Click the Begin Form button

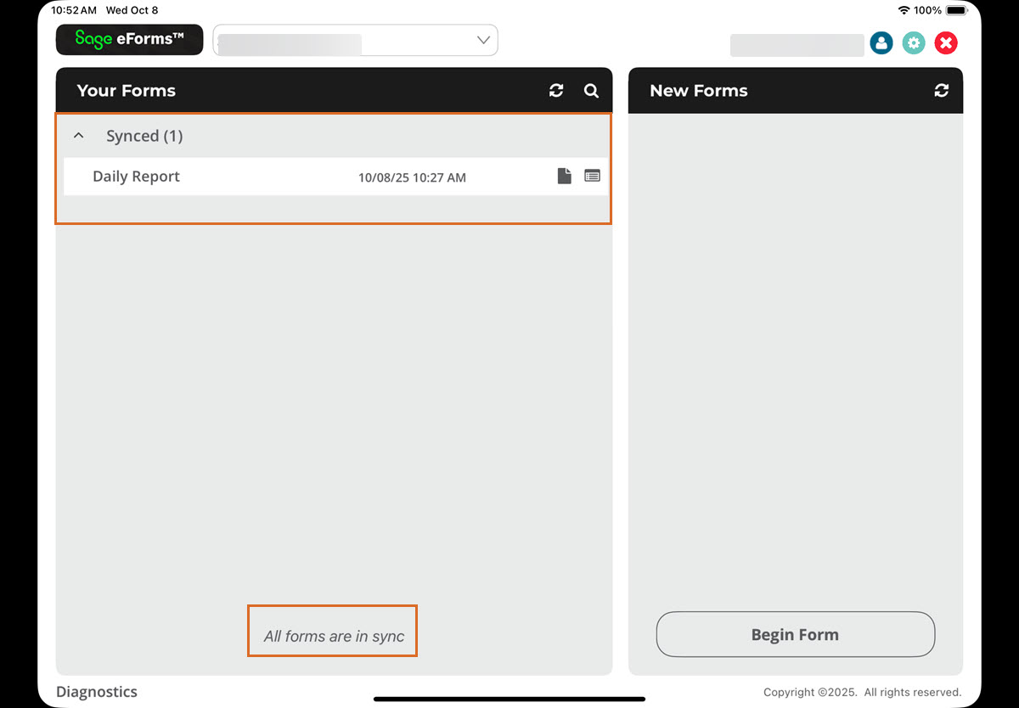(795, 634)
